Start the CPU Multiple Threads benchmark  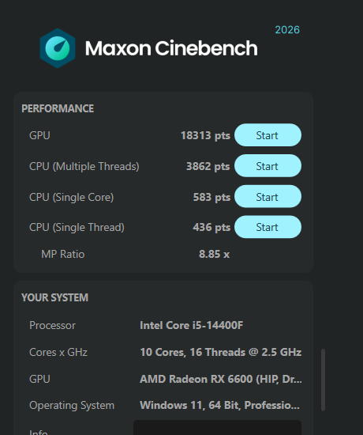tap(268, 166)
